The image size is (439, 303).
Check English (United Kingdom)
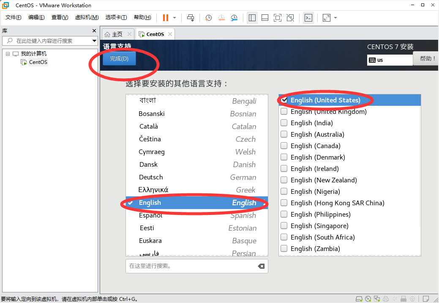(284, 112)
